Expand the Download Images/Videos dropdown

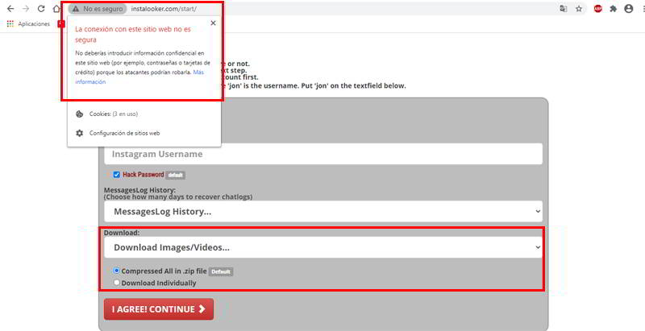click(323, 247)
